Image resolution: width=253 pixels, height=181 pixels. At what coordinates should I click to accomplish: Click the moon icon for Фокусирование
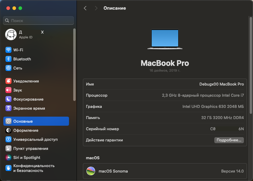[x=8, y=99]
